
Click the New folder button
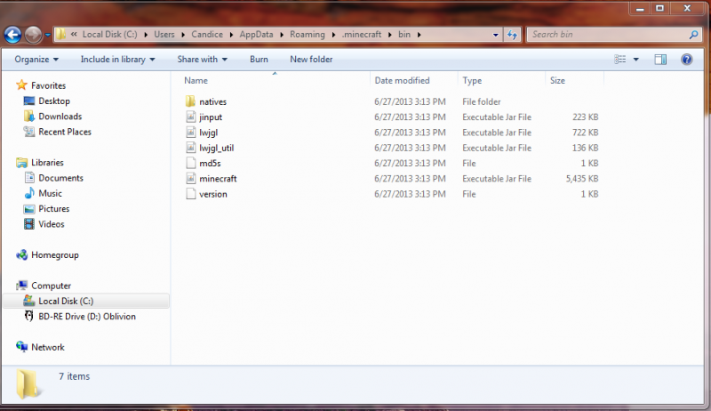click(311, 60)
